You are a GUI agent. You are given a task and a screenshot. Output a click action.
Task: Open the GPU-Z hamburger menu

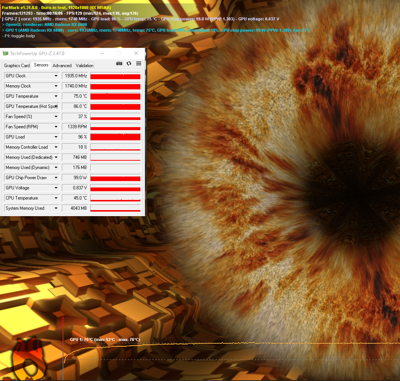138,63
